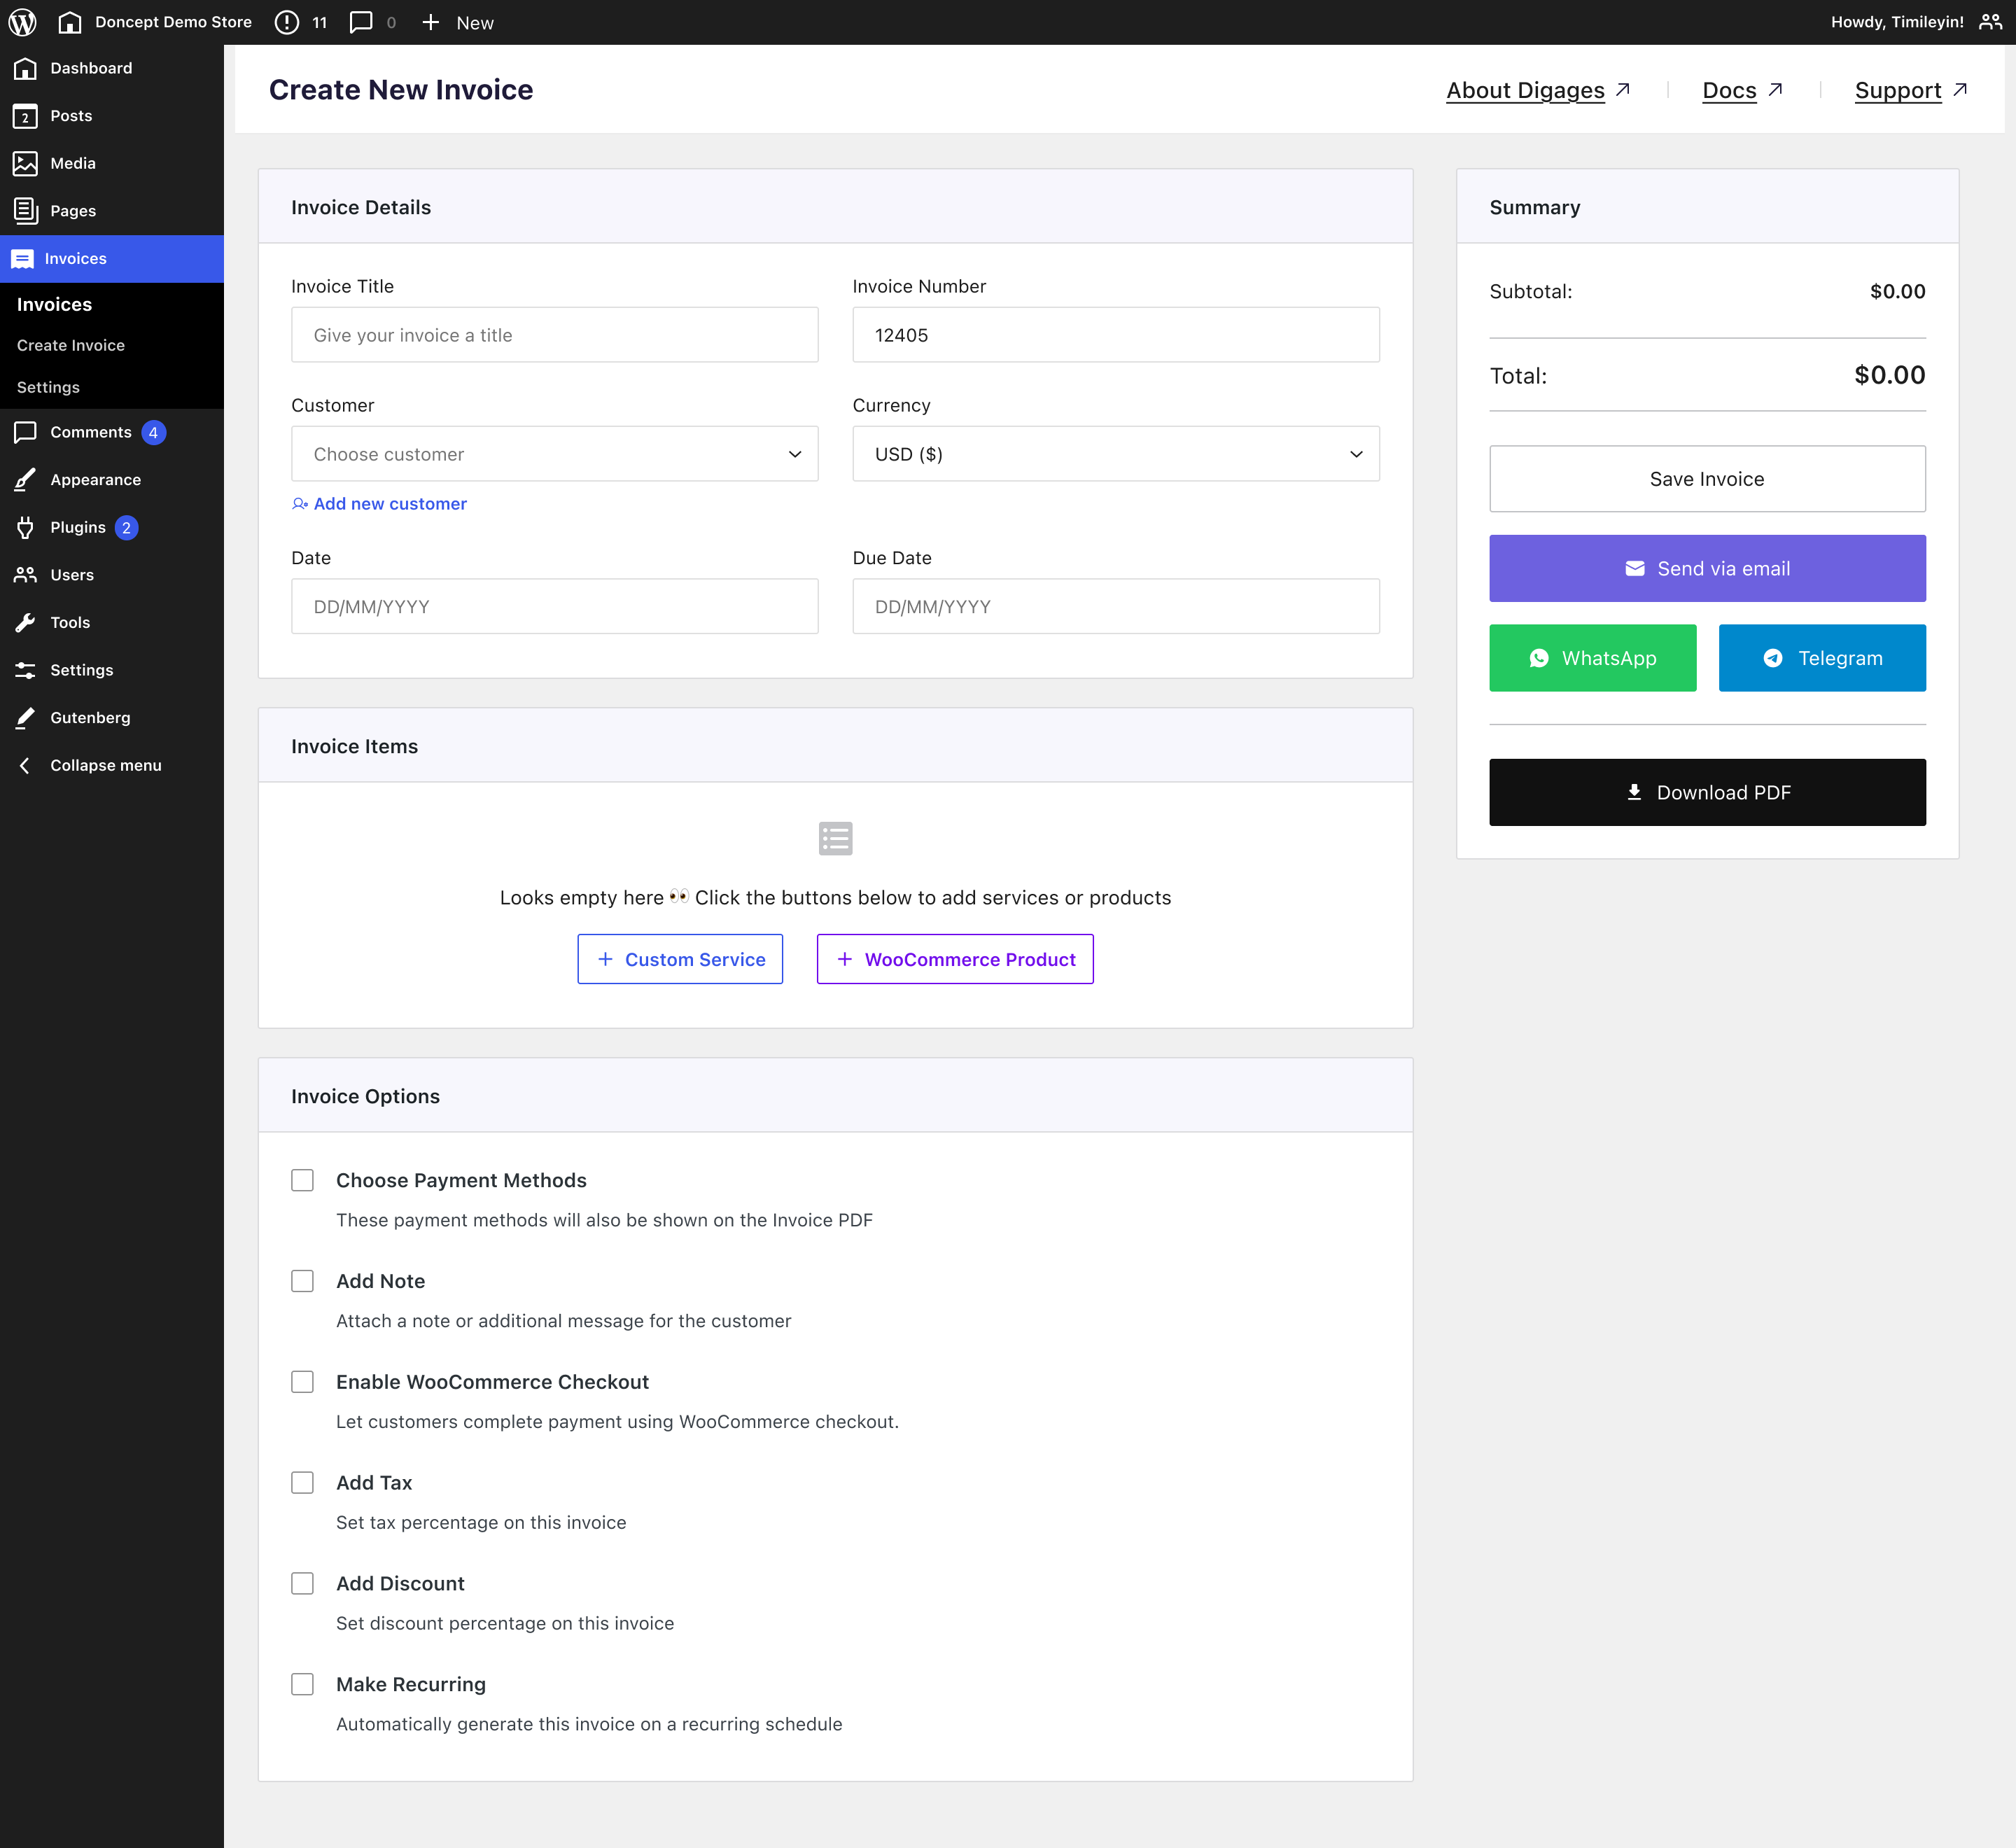
Task: Click the Pages sidebar icon
Action: (x=25, y=211)
